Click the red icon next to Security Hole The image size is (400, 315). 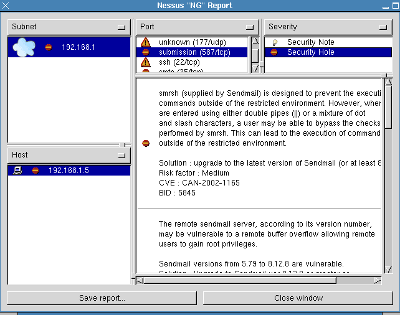point(274,52)
